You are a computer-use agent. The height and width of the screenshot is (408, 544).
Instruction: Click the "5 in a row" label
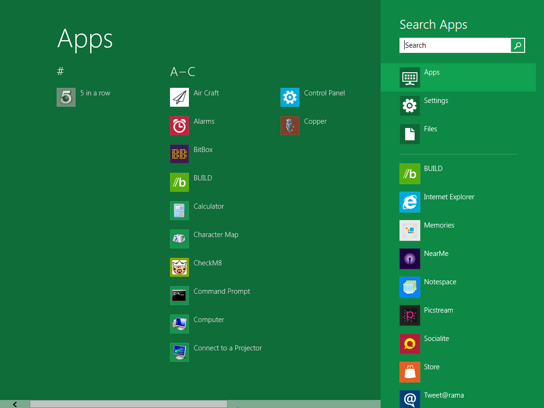pos(95,93)
